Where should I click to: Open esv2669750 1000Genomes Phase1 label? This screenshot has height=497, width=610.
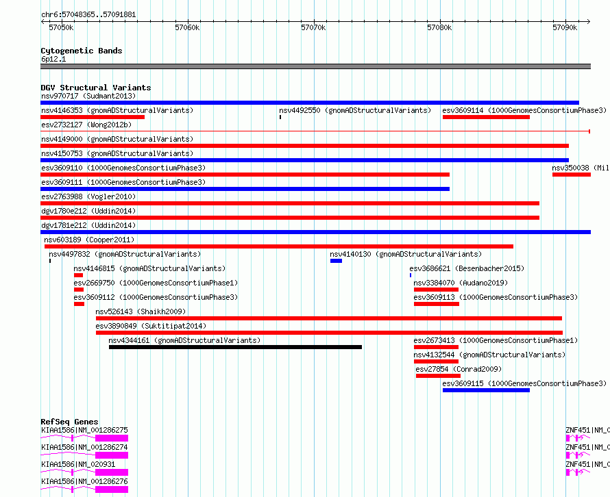pos(156,283)
